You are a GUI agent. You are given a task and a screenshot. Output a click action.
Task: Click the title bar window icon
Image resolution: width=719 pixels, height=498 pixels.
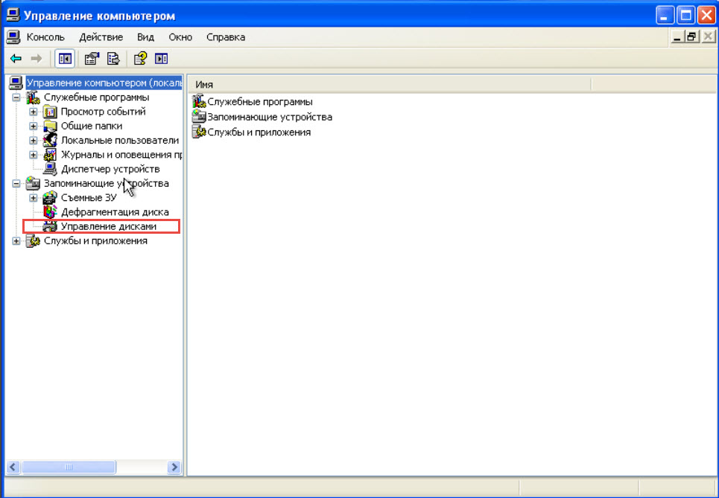point(13,15)
